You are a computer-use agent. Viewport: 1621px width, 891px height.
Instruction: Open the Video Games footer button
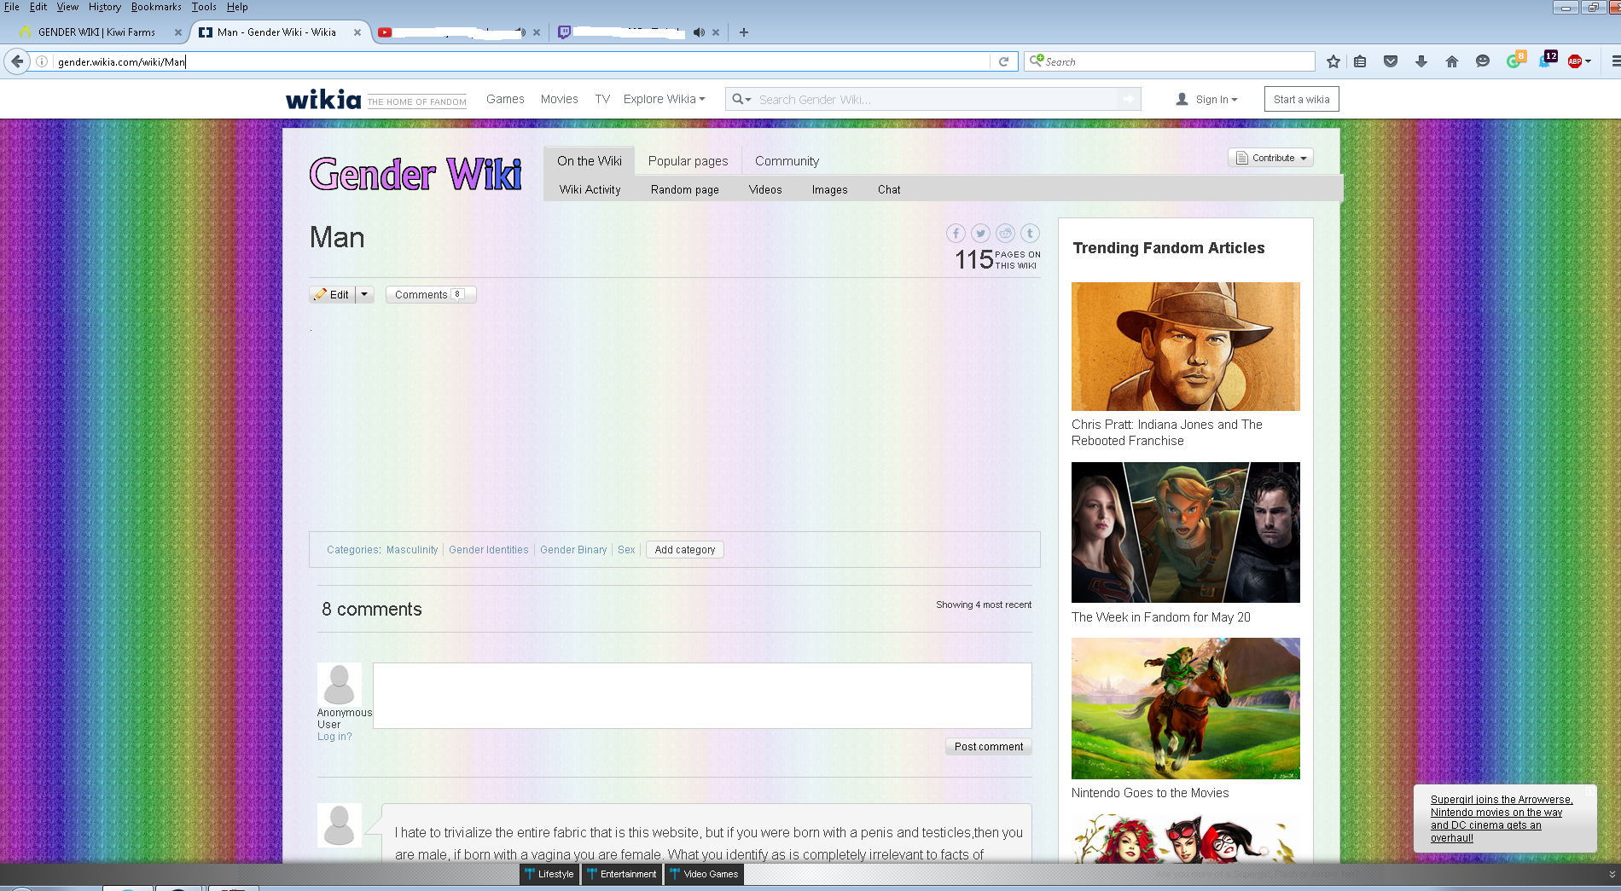pos(704,874)
